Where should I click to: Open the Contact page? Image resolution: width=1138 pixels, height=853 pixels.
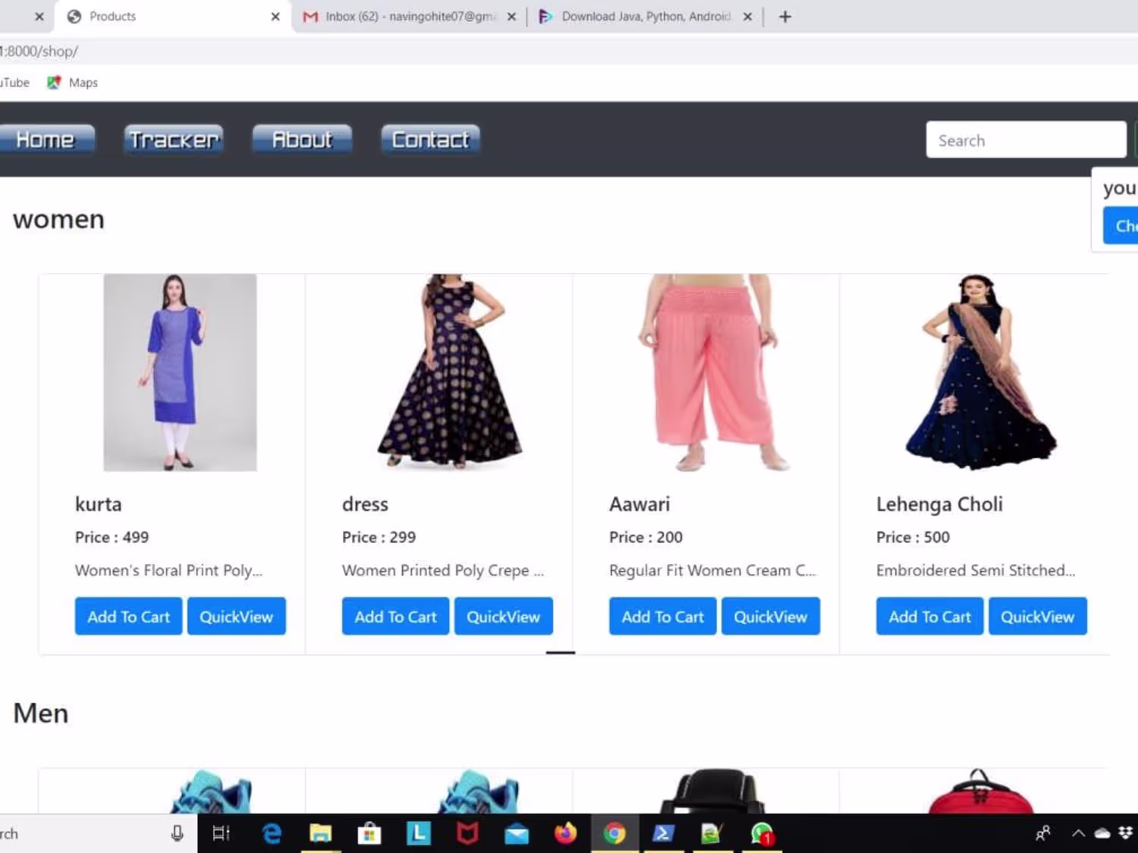tap(431, 140)
